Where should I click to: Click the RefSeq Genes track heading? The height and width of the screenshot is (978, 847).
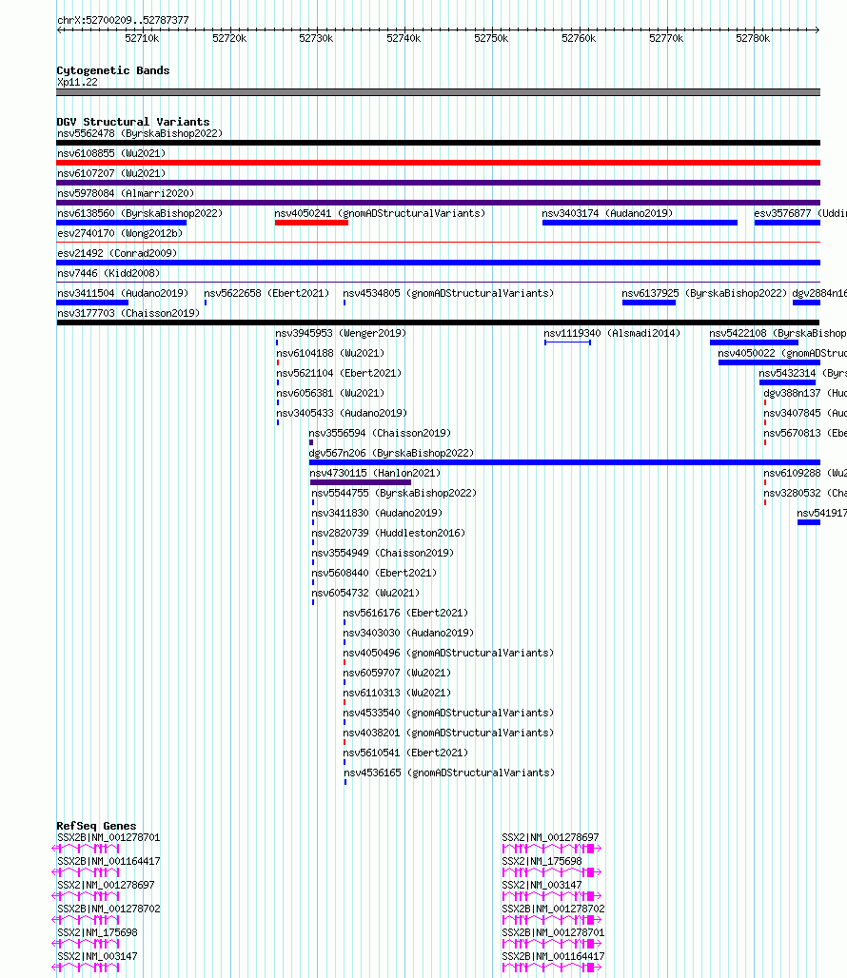tap(96, 826)
